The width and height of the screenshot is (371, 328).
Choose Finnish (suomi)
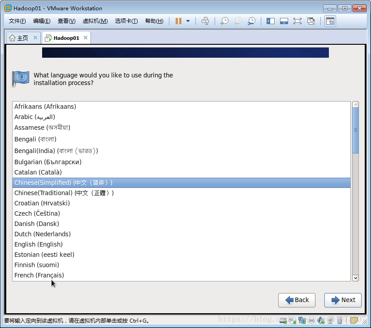click(181, 265)
